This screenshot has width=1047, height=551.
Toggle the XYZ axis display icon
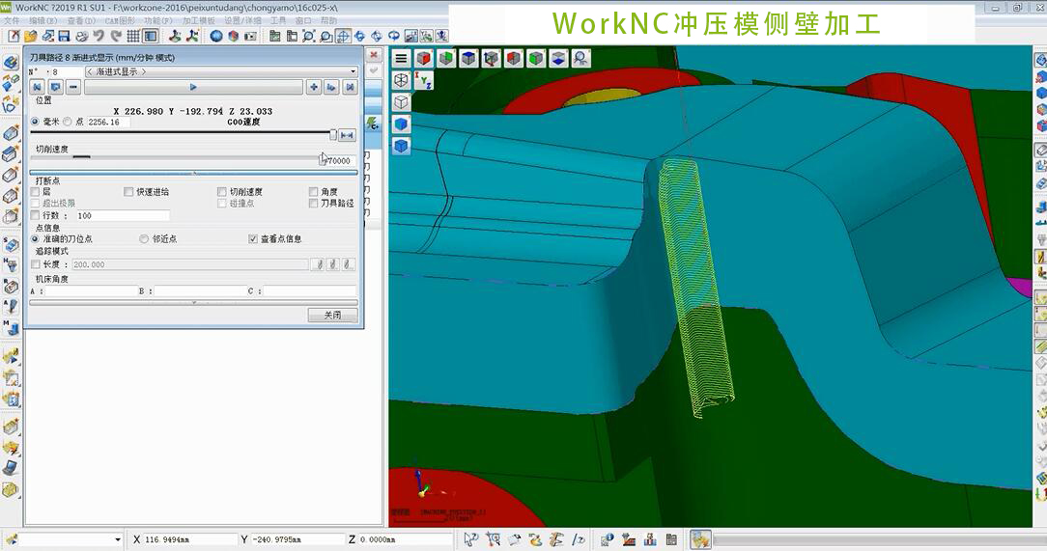tap(423, 81)
